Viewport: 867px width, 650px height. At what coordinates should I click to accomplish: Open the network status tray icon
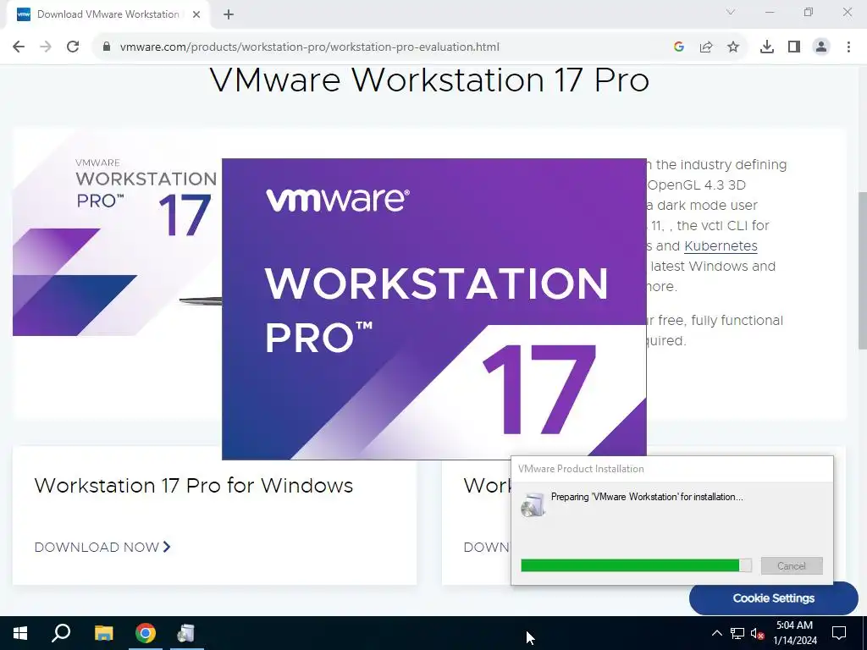(x=737, y=633)
